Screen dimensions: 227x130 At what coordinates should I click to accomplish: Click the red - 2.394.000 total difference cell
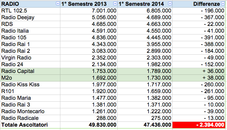199,125
